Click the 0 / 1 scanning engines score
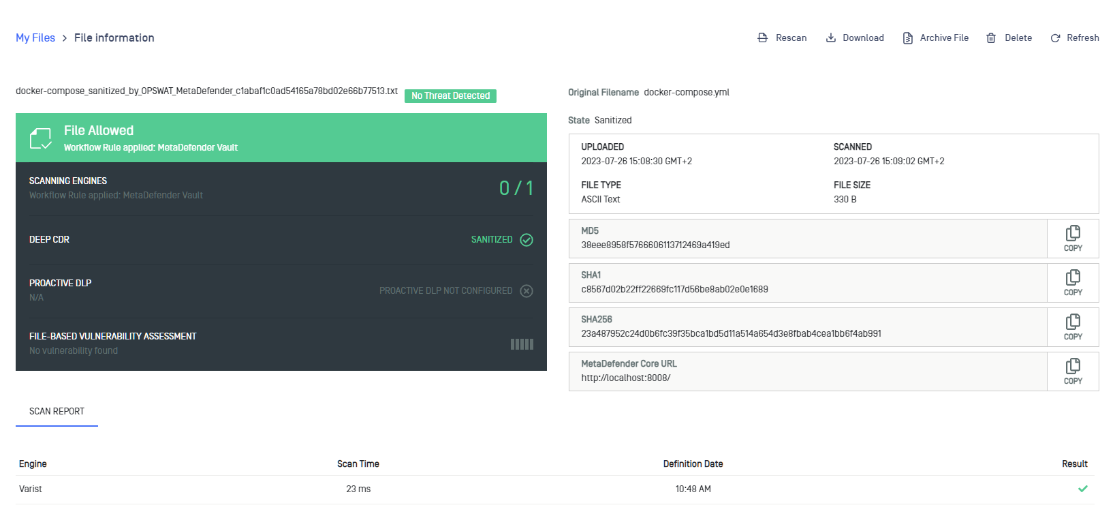The height and width of the screenshot is (516, 1115). click(516, 188)
